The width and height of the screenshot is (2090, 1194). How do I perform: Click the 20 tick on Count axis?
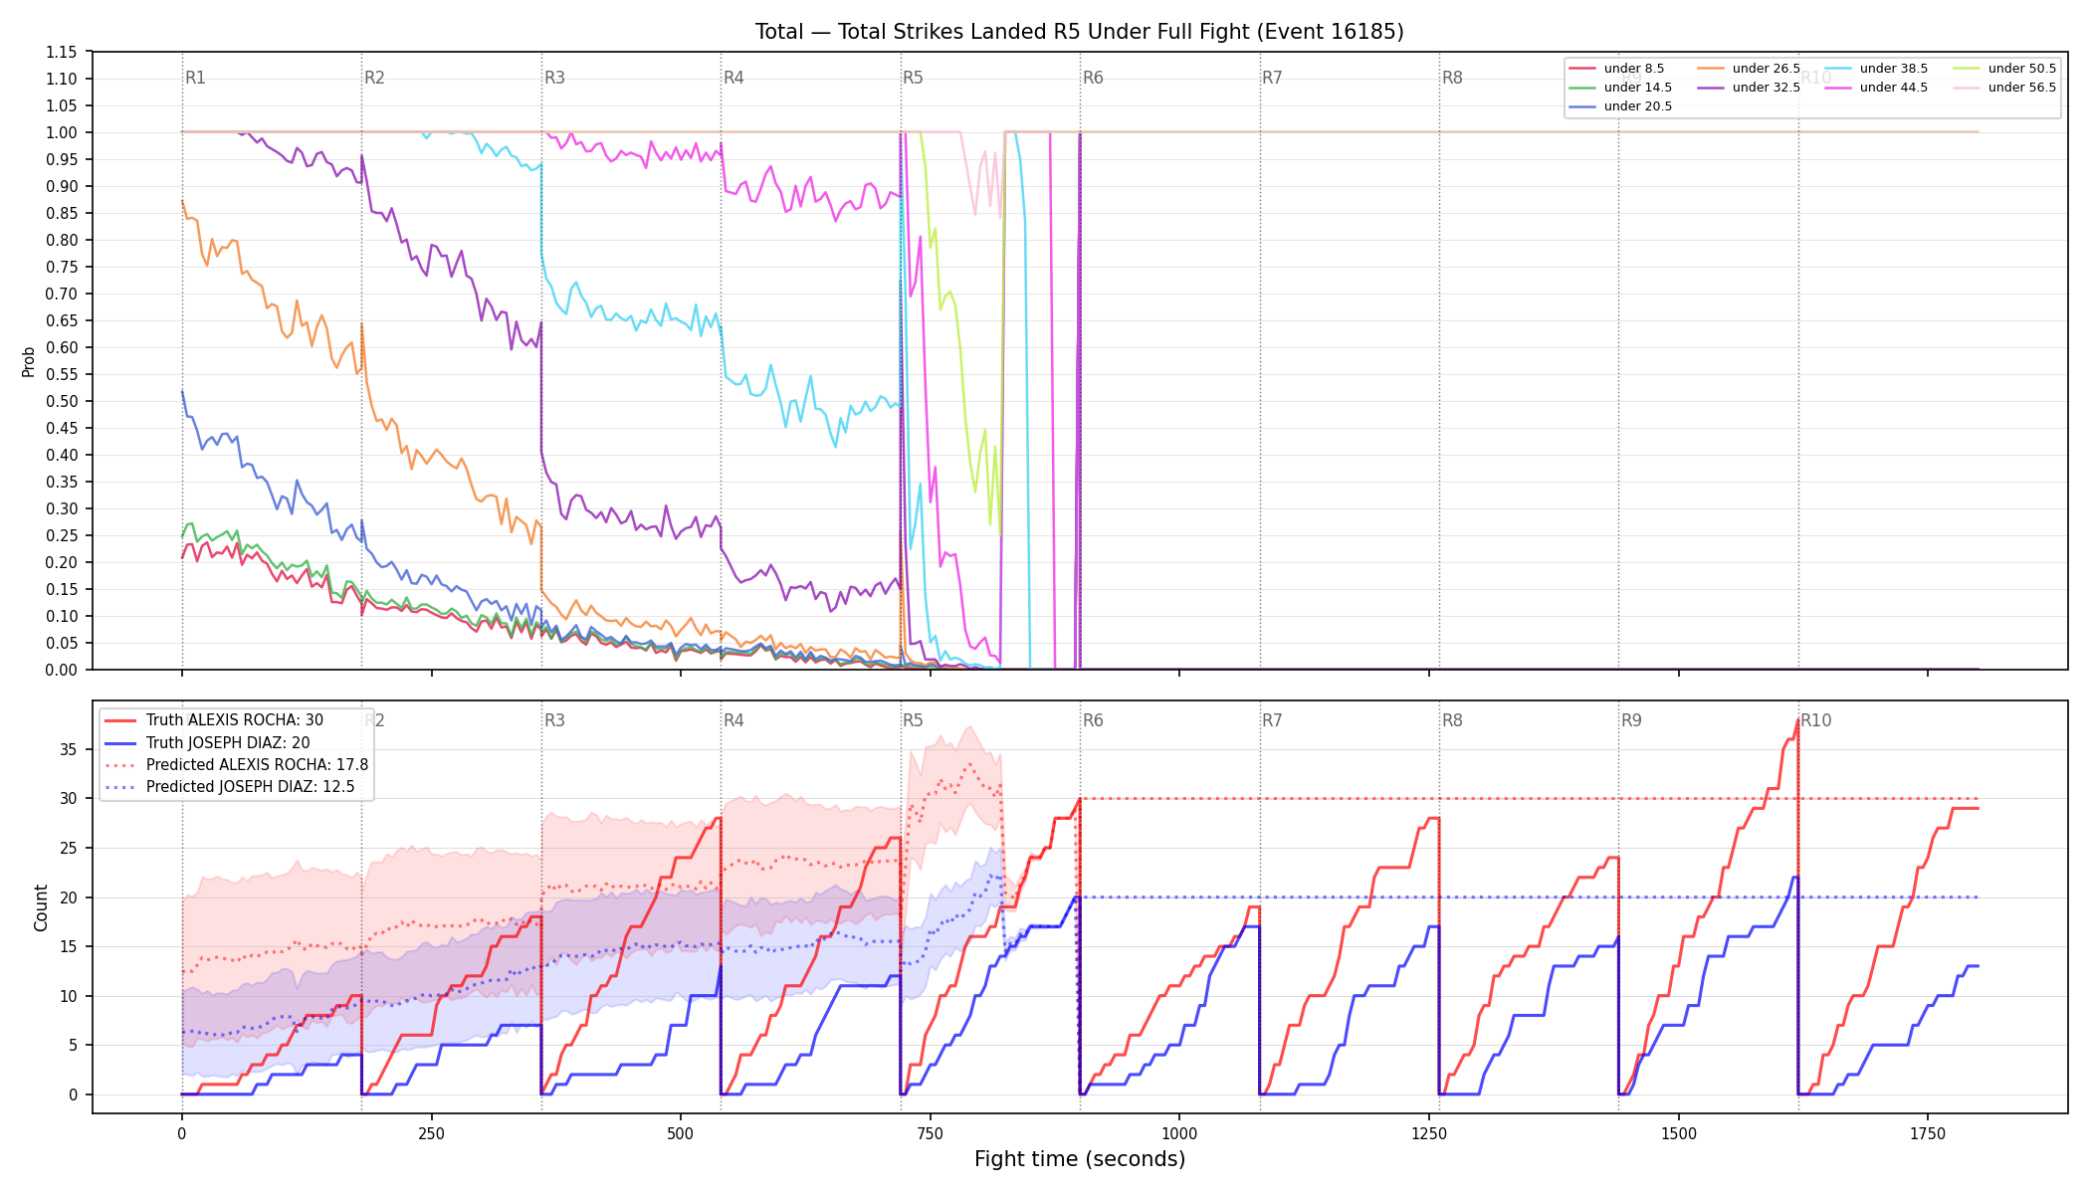click(x=70, y=897)
